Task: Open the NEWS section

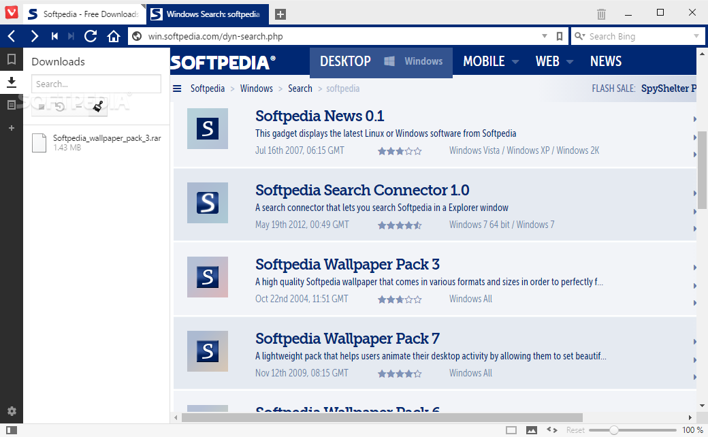Action: click(605, 61)
